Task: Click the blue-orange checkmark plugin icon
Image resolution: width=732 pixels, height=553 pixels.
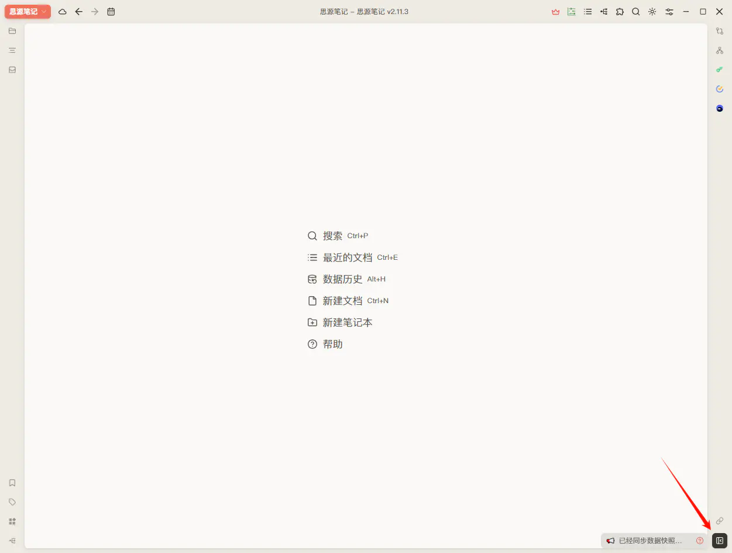Action: 720,89
